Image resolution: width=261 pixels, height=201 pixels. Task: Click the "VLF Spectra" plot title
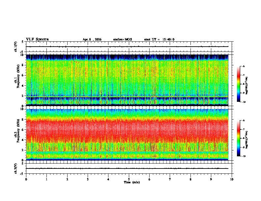tap(37, 39)
